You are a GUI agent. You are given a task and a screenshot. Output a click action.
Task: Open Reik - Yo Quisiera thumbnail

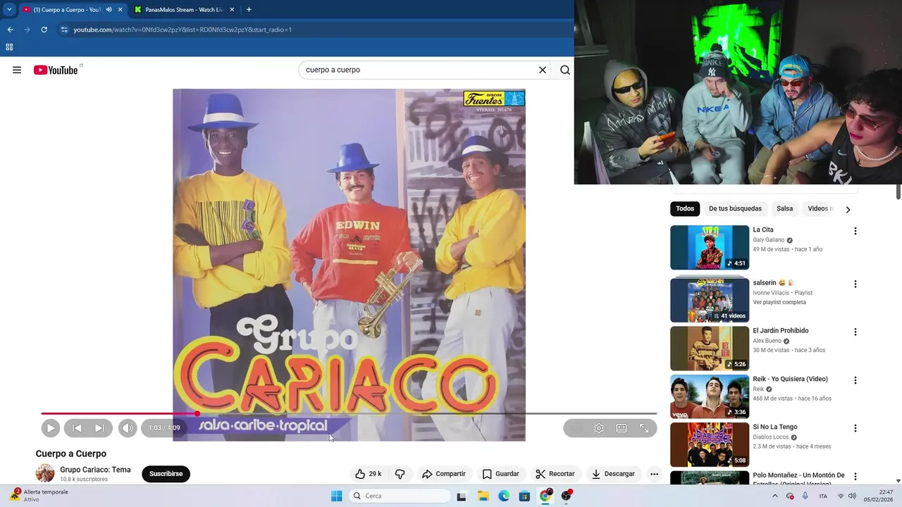[x=710, y=396]
